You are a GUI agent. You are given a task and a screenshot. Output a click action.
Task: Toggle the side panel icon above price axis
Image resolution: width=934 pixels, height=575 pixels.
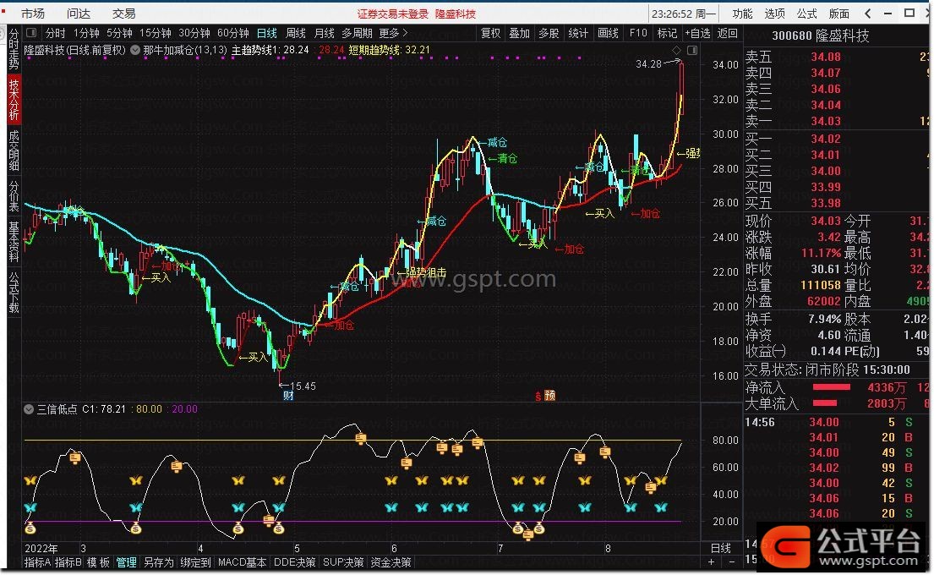point(691,50)
